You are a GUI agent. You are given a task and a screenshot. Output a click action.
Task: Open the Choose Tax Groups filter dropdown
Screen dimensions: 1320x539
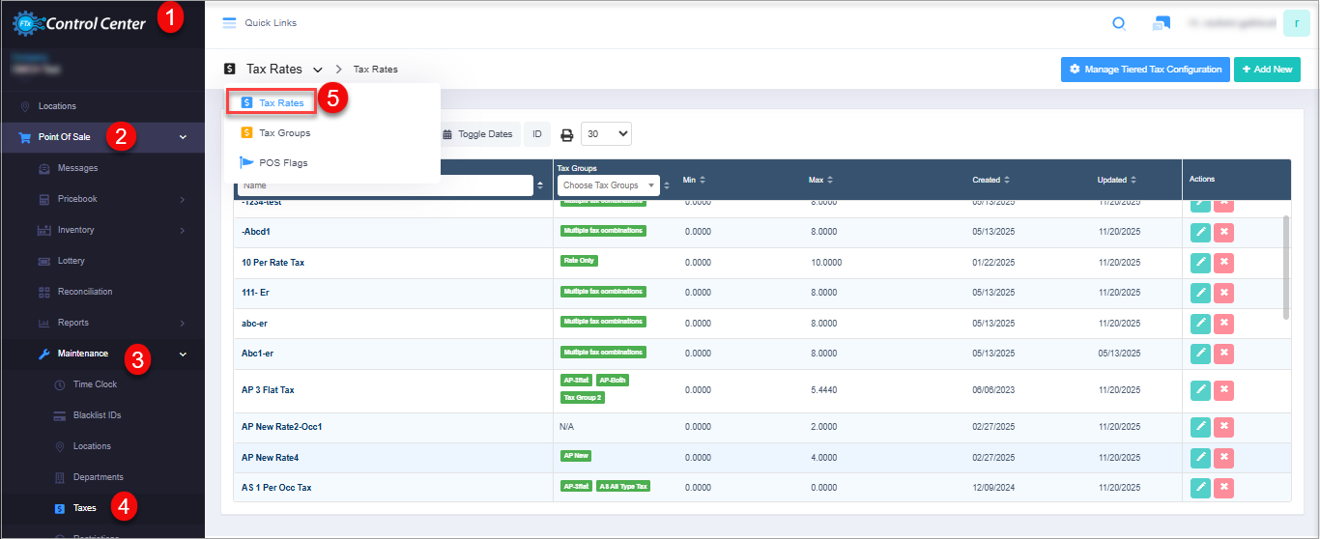pos(608,185)
